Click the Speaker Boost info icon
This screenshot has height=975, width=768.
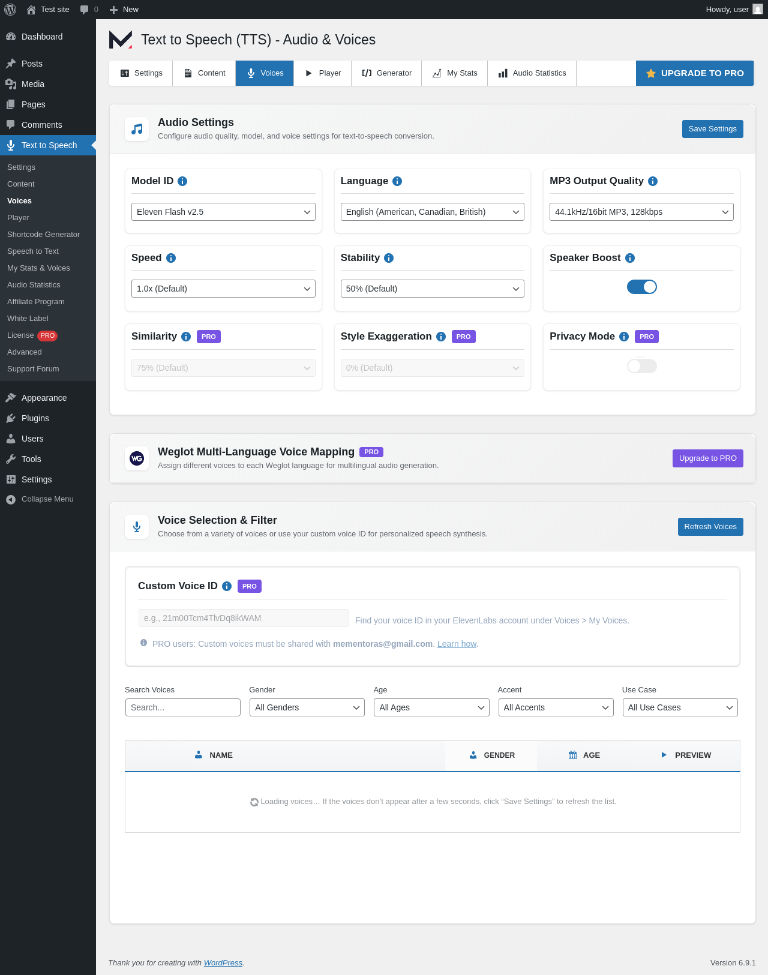pyautogui.click(x=630, y=258)
